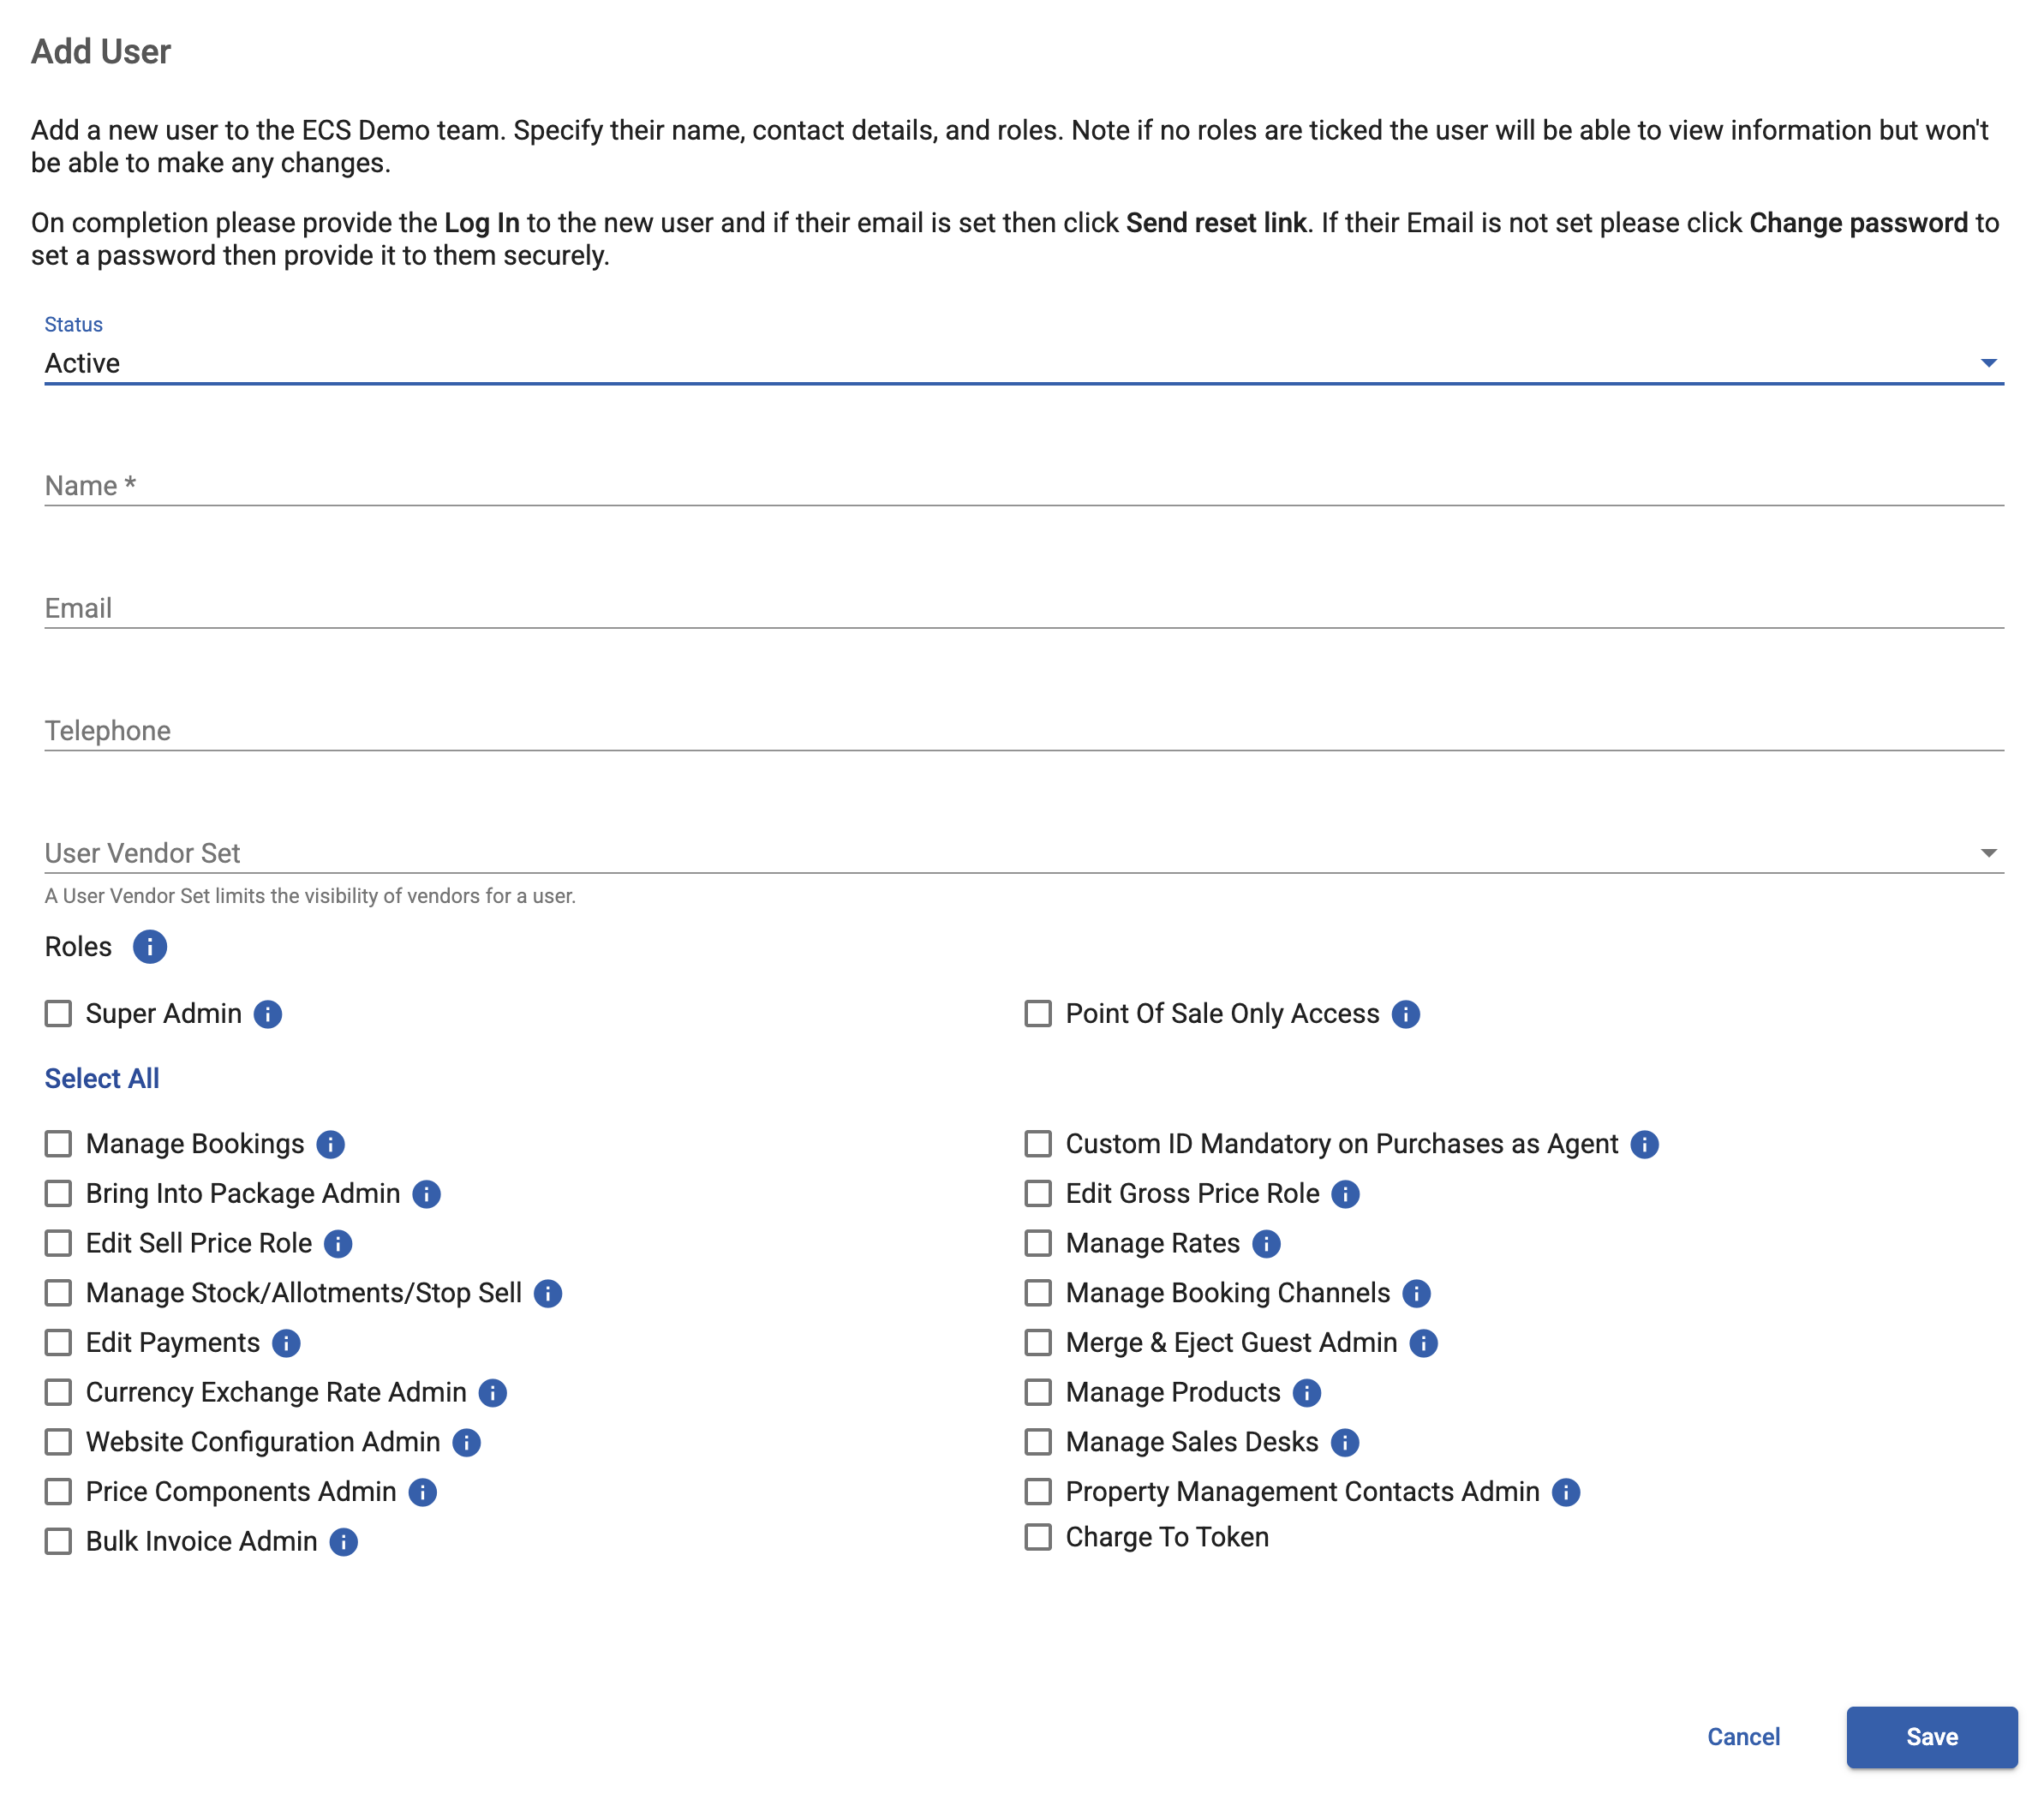Open the Bulk Invoice Admin info icon
The image size is (2044, 1806).
[344, 1542]
